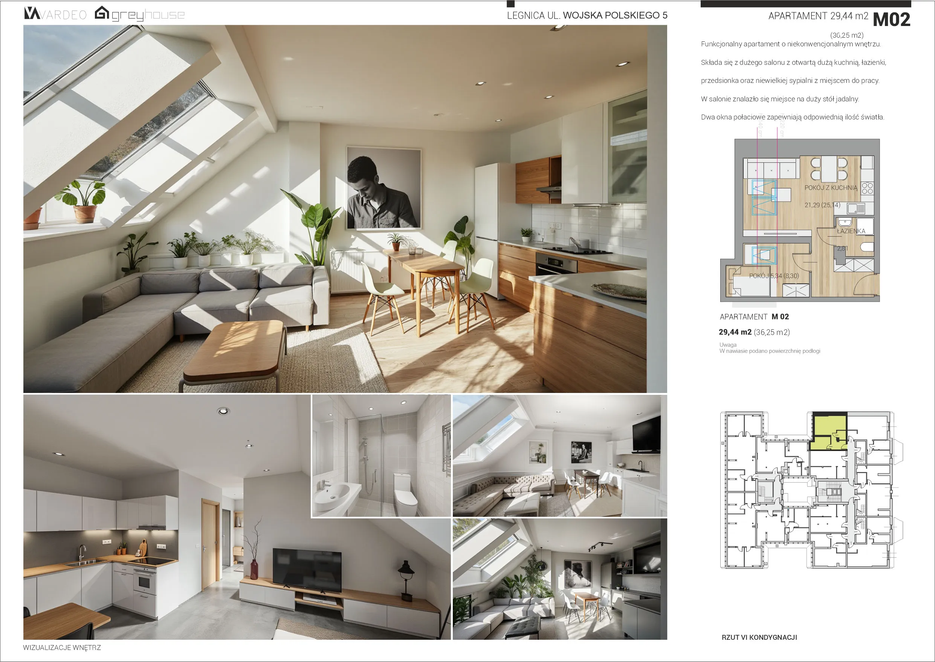The height and width of the screenshot is (662, 935).
Task: Click the Vardeo logo
Action: [x=55, y=14]
